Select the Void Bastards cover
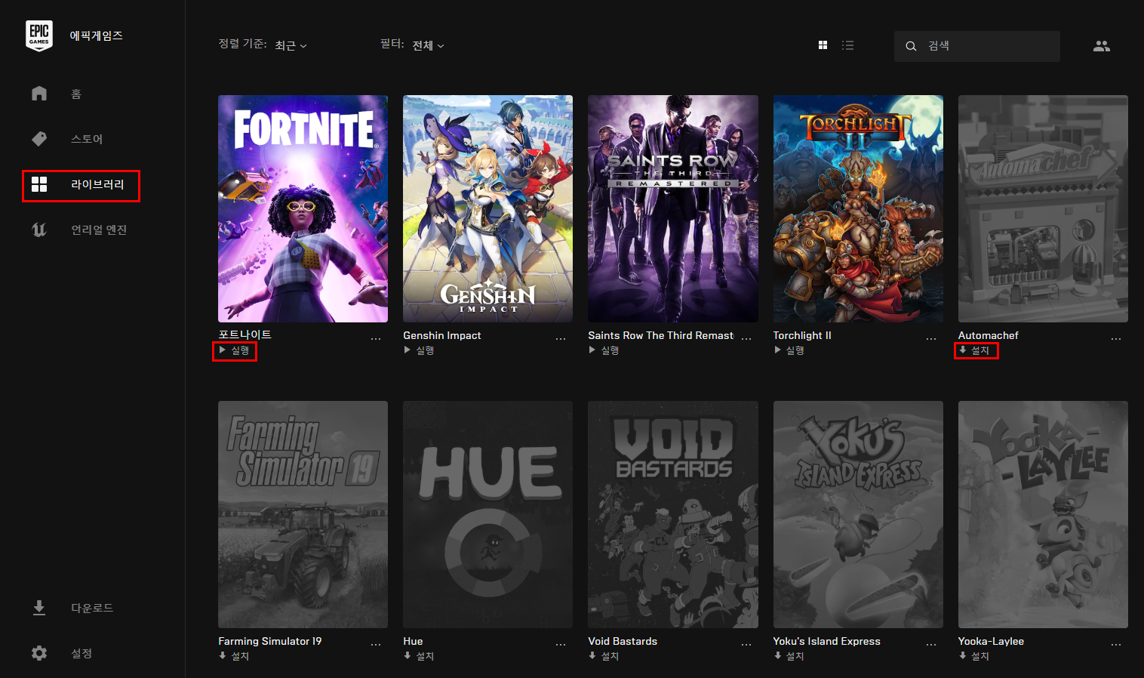The width and height of the screenshot is (1144, 678). (x=673, y=514)
